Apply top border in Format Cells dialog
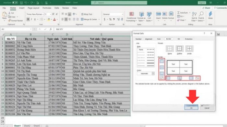 (162, 61)
